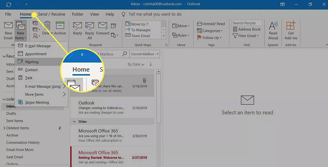Expand the 'E-mail Message Using' submenu
The image size is (328, 167).
coord(41,86)
